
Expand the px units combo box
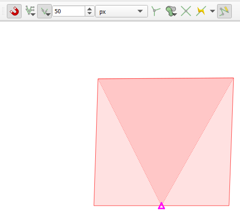coord(121,11)
